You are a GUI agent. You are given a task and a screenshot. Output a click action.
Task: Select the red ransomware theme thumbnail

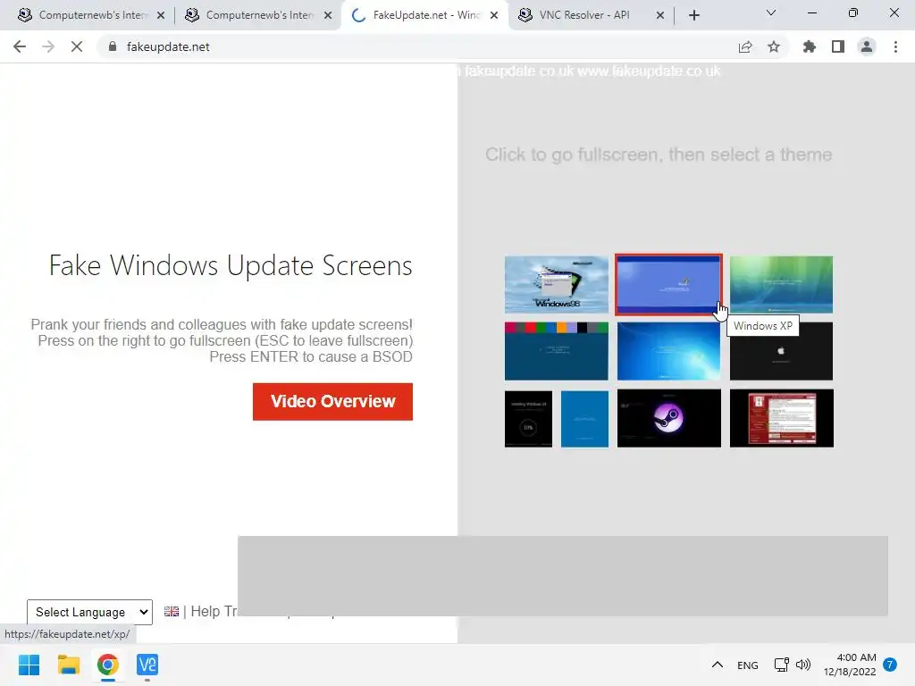pos(781,418)
